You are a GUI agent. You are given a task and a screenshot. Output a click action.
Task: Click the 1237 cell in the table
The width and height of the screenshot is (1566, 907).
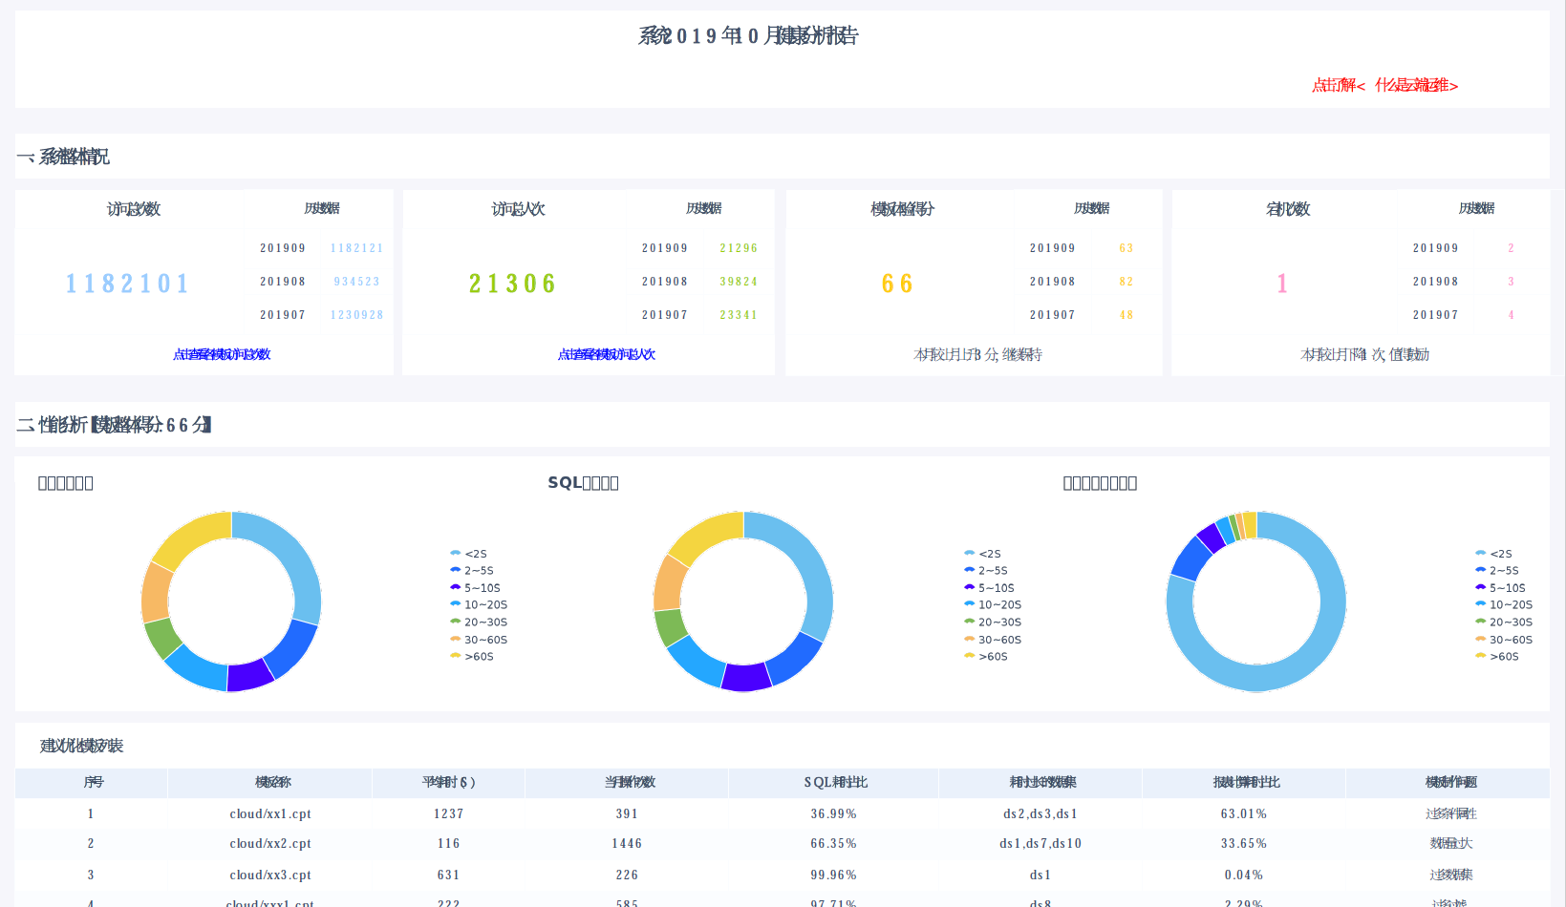click(448, 814)
